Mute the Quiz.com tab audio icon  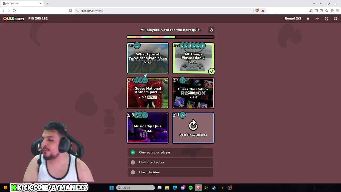click(8, 3)
